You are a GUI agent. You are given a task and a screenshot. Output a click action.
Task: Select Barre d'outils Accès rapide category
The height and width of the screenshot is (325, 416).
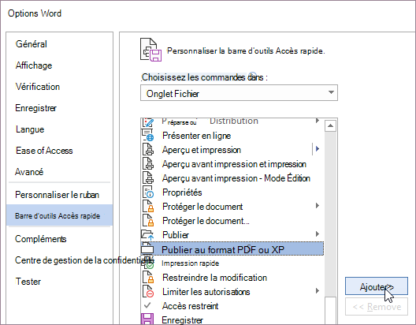click(59, 215)
